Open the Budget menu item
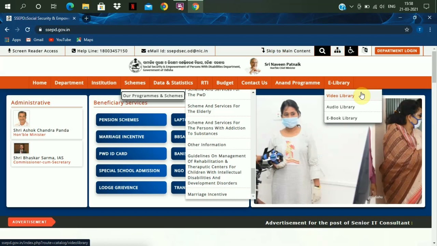 [x=225, y=83]
